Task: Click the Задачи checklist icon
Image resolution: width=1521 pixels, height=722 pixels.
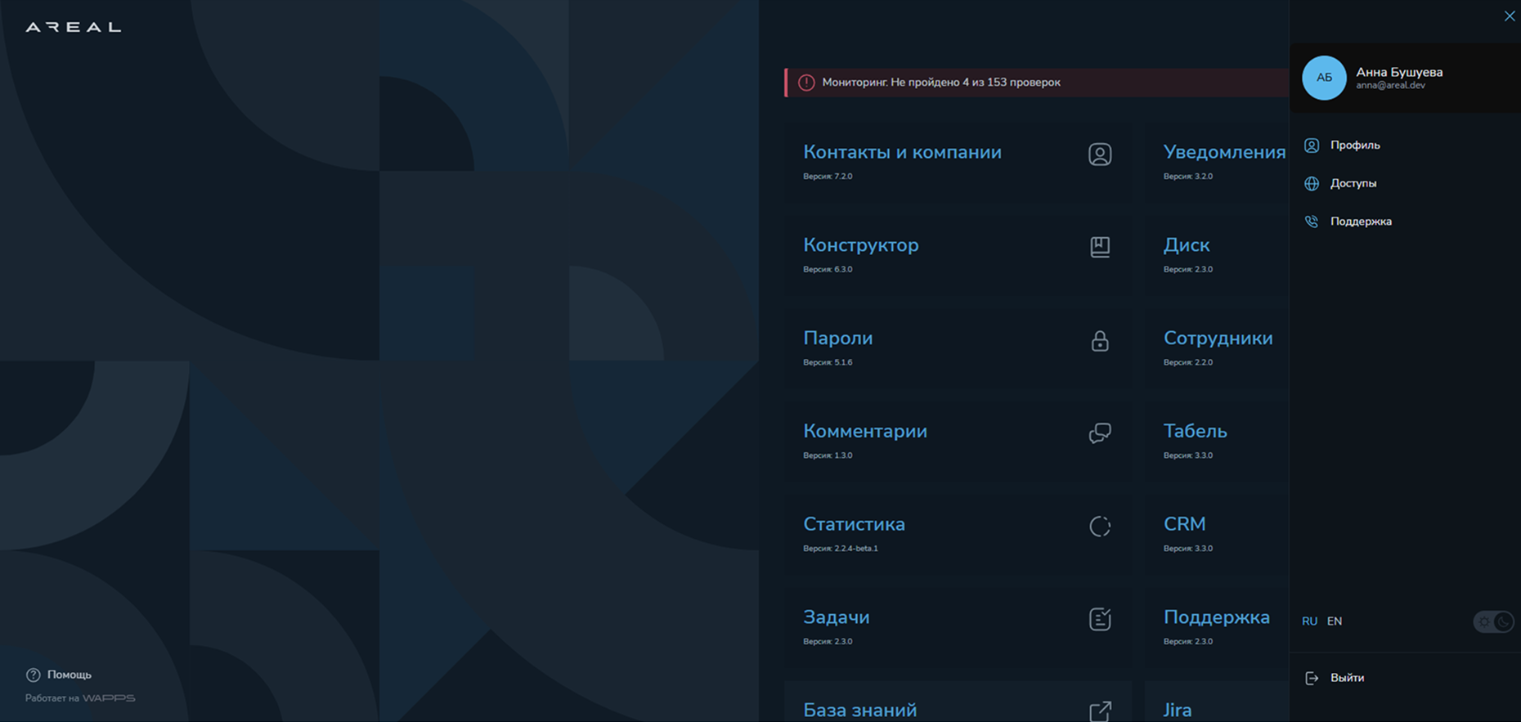Action: [1100, 619]
